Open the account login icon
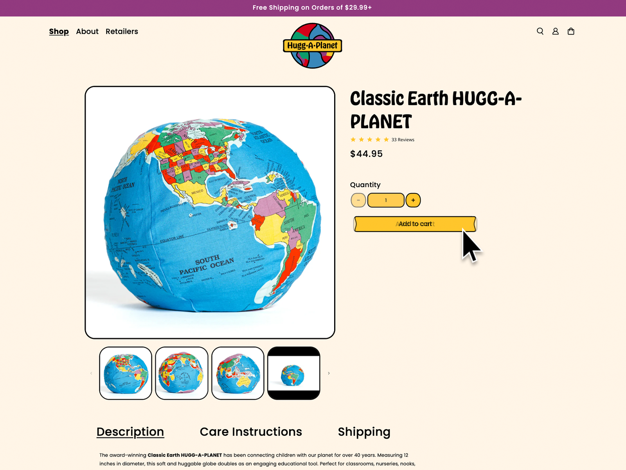Image resolution: width=626 pixels, height=470 pixels. [x=555, y=31]
